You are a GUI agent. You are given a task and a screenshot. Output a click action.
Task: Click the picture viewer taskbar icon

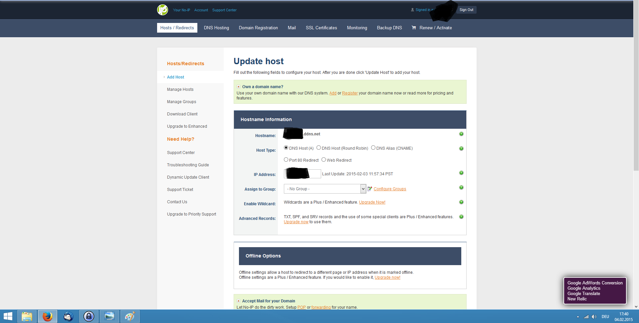coord(109,316)
